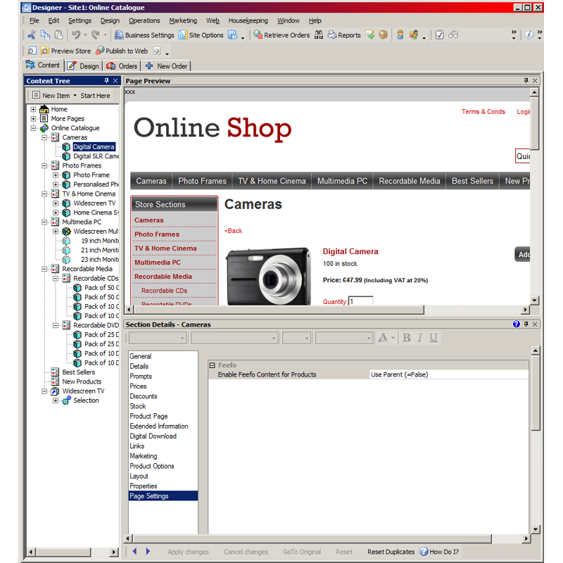Click the Copy icon in toolbar
Image resolution: width=563 pixels, height=563 pixels.
click(45, 34)
